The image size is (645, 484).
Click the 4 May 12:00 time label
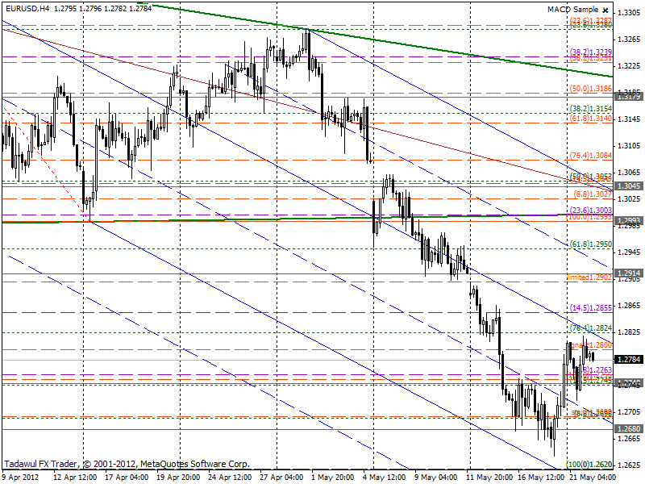(x=385, y=478)
